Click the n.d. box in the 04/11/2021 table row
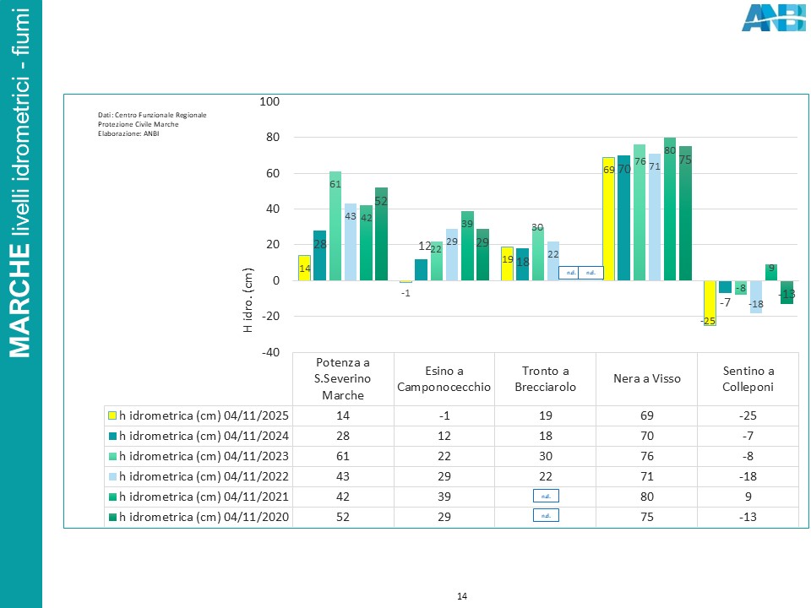The width and height of the screenshot is (811, 608). click(x=545, y=497)
